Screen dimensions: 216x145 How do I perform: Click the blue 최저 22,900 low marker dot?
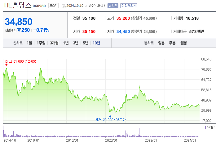click(110, 117)
